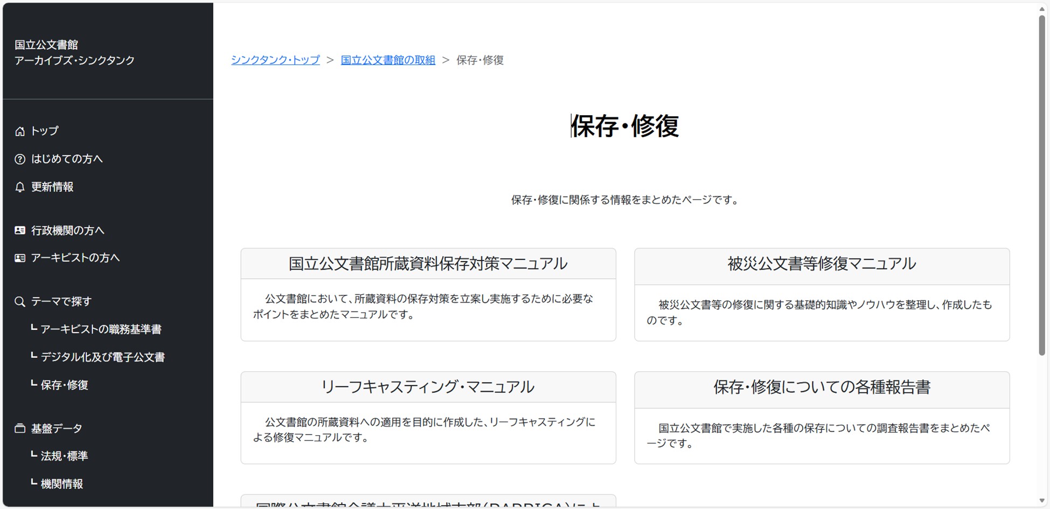Viewport: 1050px width, 509px height.
Task: Click the card icon beside アーキビストの方へ
Action: tap(20, 258)
